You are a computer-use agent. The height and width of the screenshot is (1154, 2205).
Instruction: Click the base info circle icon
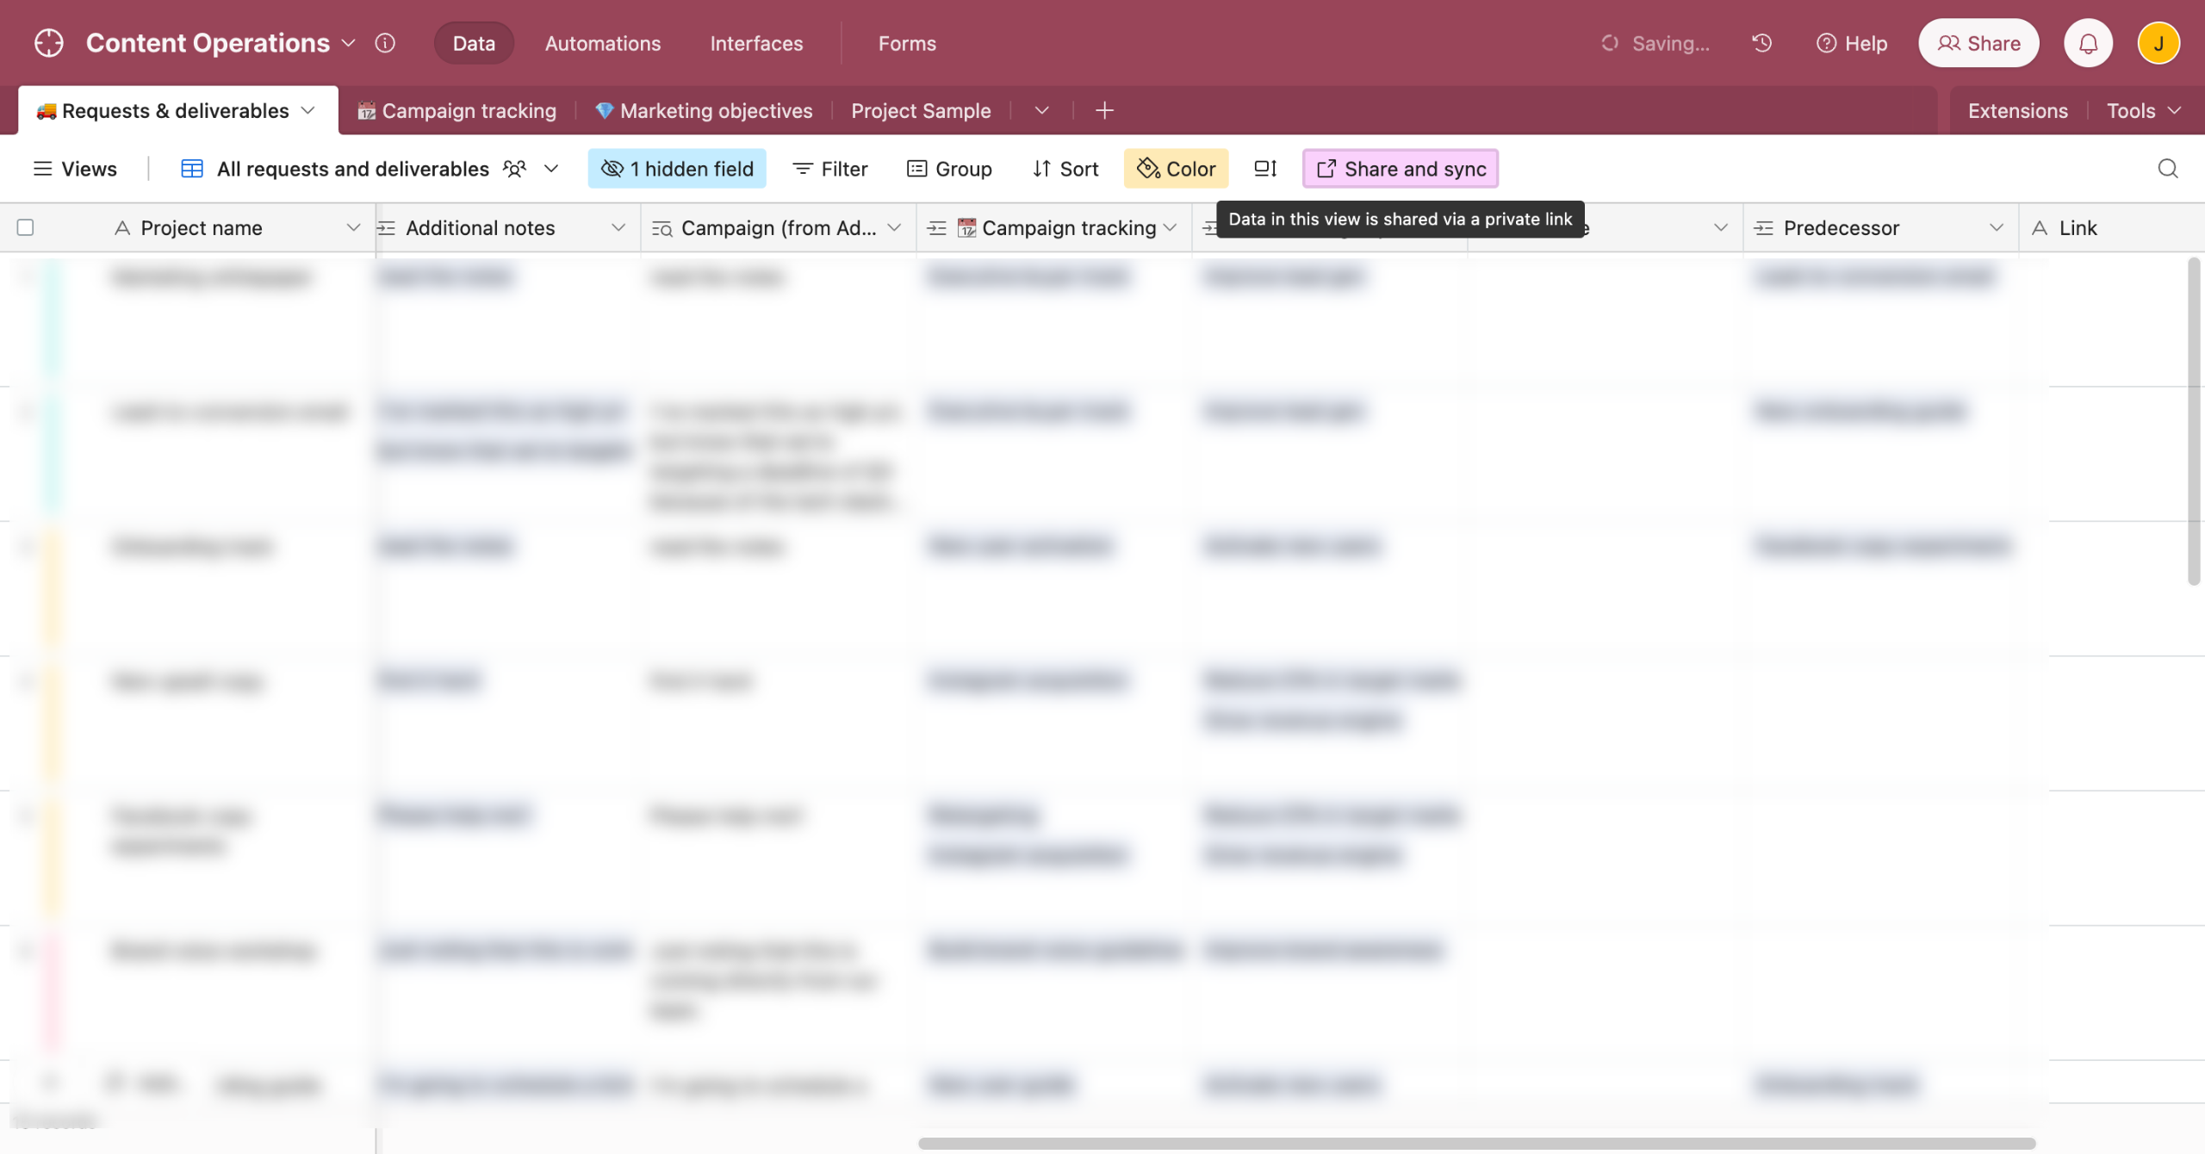point(385,43)
